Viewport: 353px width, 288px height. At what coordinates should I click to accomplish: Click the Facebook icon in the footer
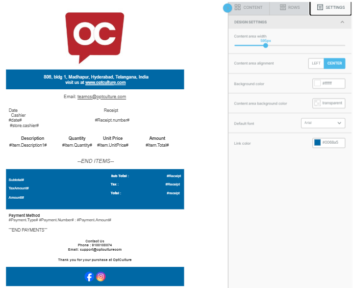(89, 277)
